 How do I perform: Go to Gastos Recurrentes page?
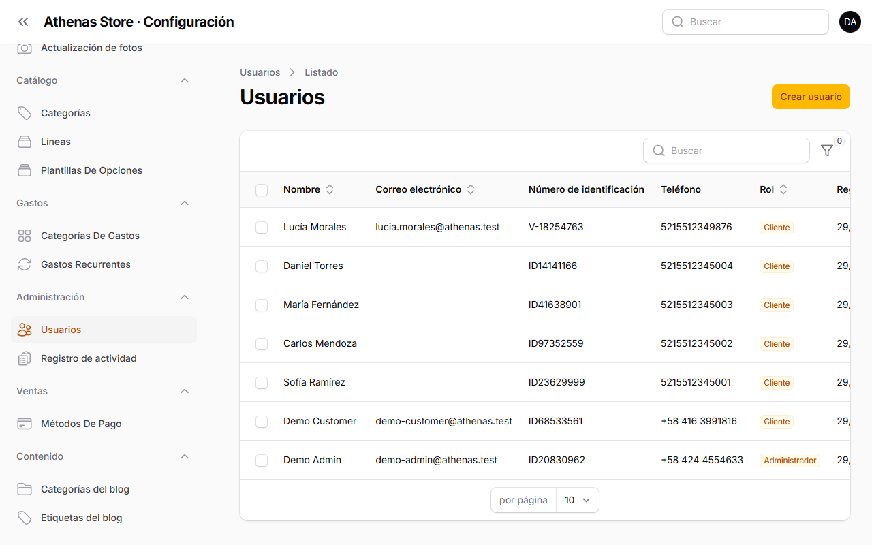[104, 264]
